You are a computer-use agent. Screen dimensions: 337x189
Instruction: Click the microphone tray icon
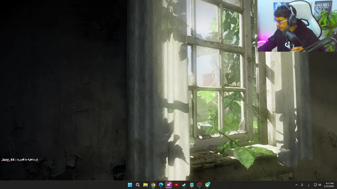pyautogui.click(x=302, y=185)
